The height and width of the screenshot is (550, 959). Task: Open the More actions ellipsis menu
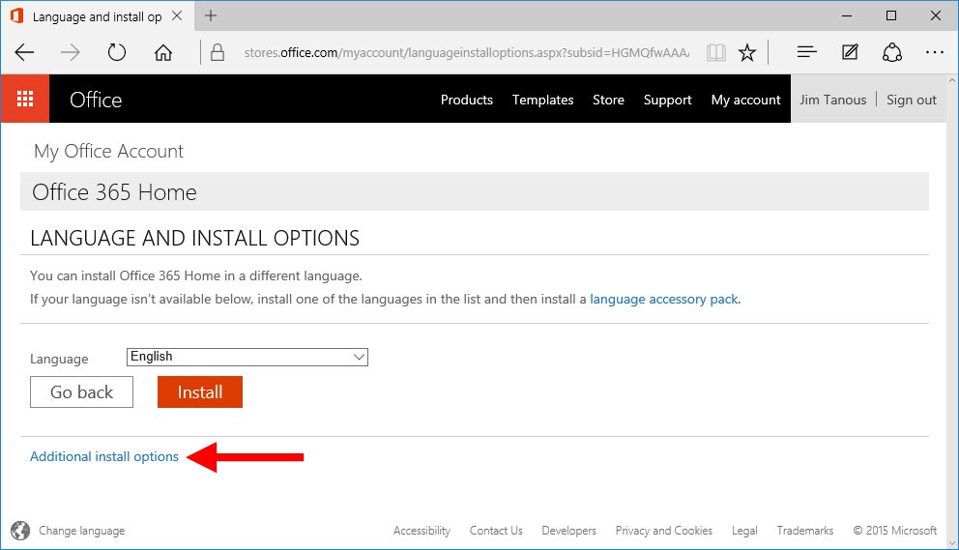point(935,52)
